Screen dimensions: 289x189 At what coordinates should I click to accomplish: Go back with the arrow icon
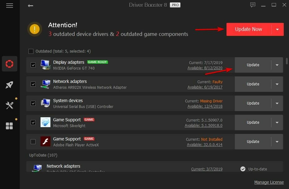[x=30, y=6]
